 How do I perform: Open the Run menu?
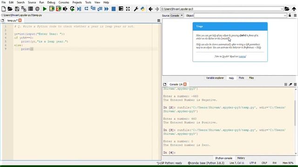pyautogui.click(x=41, y=2)
